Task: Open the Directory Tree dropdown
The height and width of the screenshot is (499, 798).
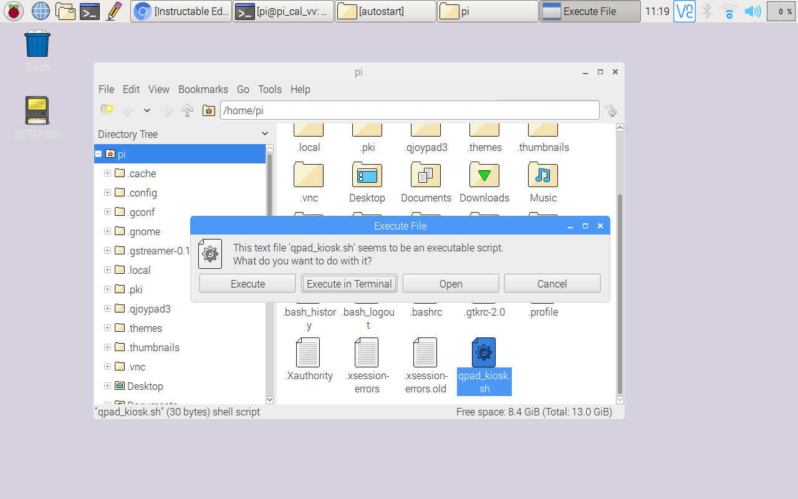Action: pos(264,134)
